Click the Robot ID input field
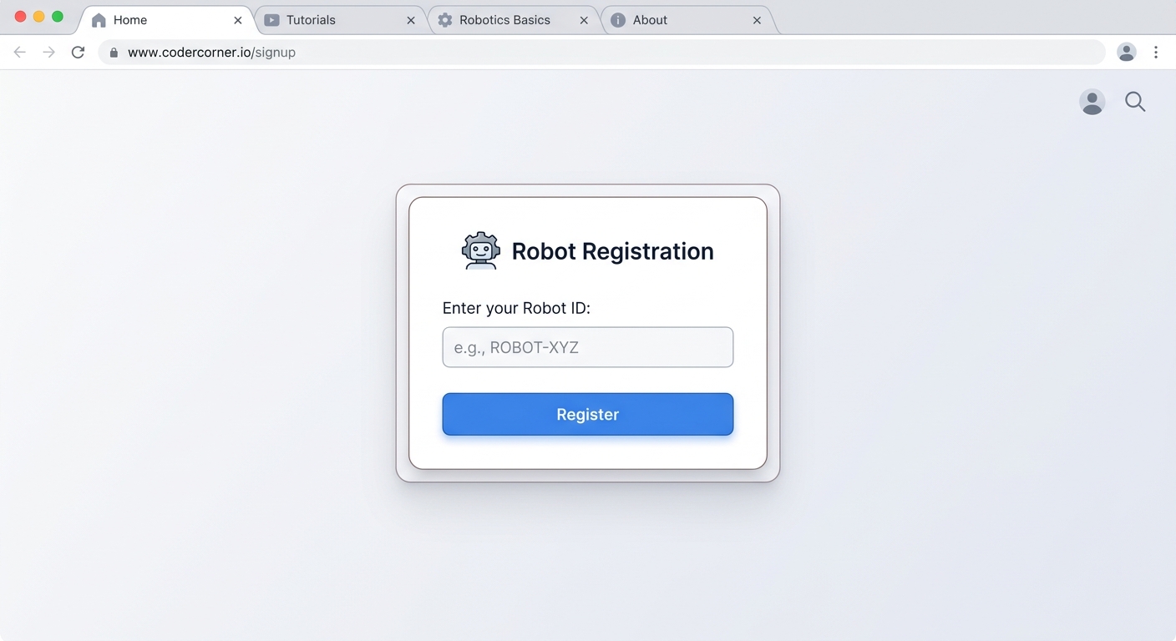This screenshot has width=1176, height=641. 587,347
